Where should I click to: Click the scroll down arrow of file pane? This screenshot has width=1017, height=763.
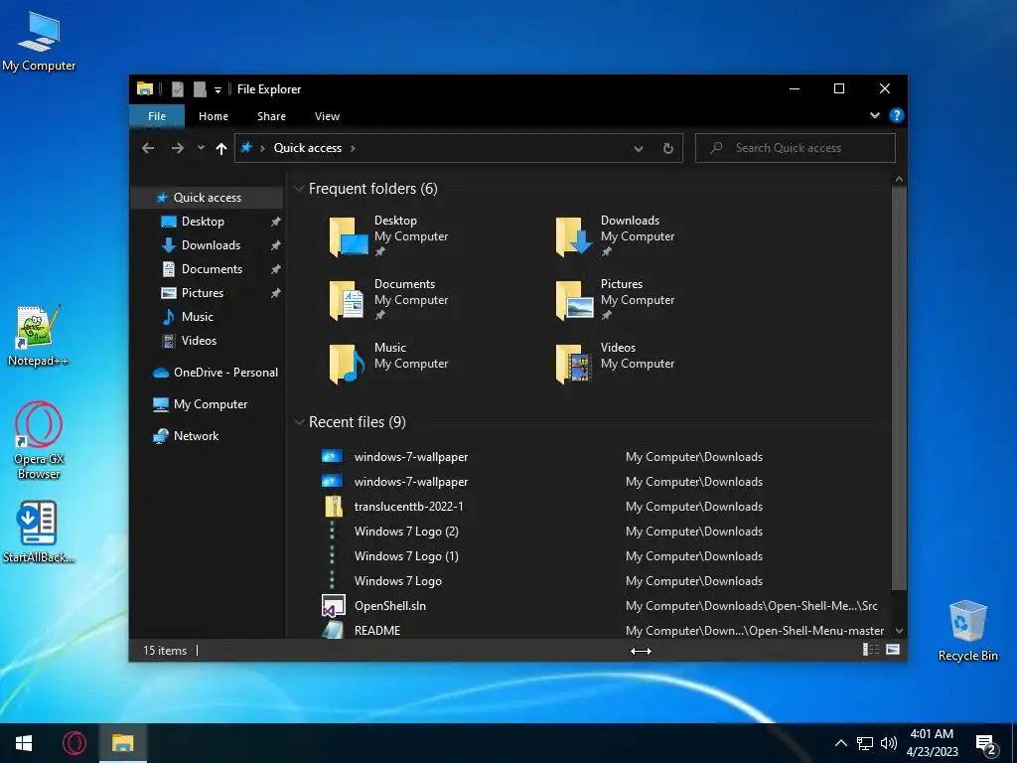point(899,631)
